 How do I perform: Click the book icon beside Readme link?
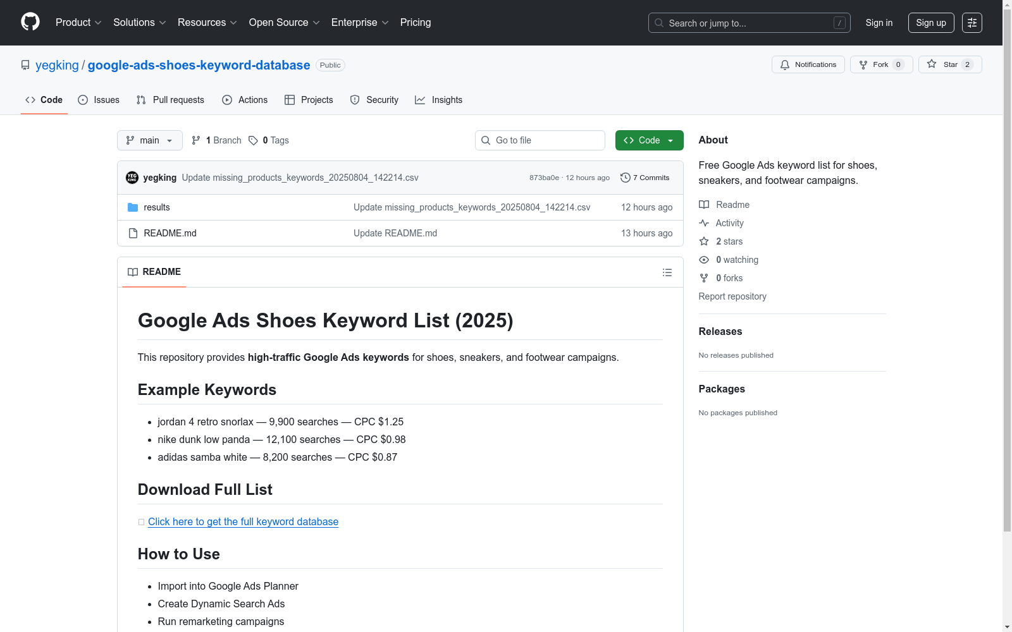pos(704,205)
